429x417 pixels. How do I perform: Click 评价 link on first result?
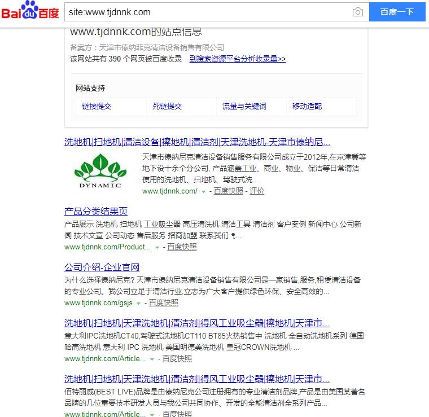[257, 191]
